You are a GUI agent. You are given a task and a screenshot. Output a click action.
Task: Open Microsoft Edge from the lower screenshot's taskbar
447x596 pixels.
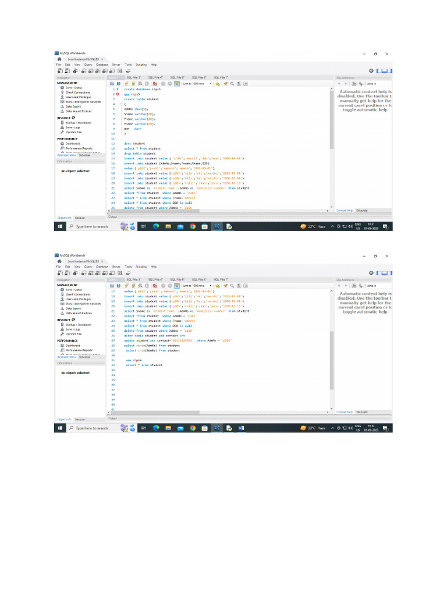pos(156,428)
